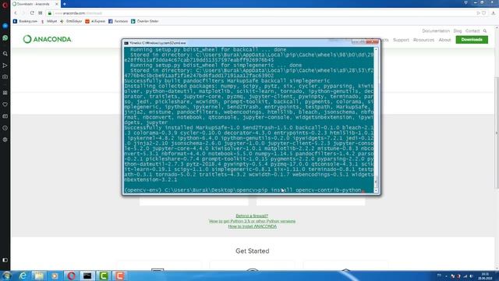Viewport: 499px width, 281px height.
Task: Open Messenger in the Opera sidebar
Action: coord(5,26)
